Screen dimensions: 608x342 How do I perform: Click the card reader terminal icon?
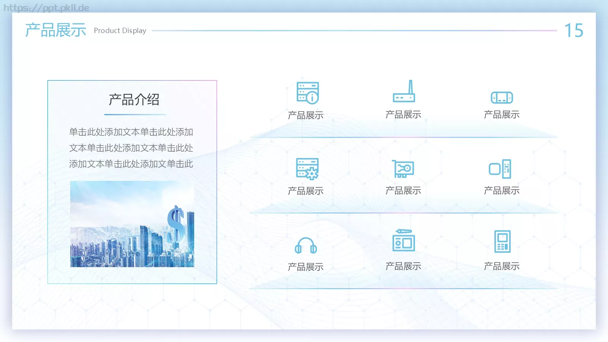pyautogui.click(x=502, y=241)
